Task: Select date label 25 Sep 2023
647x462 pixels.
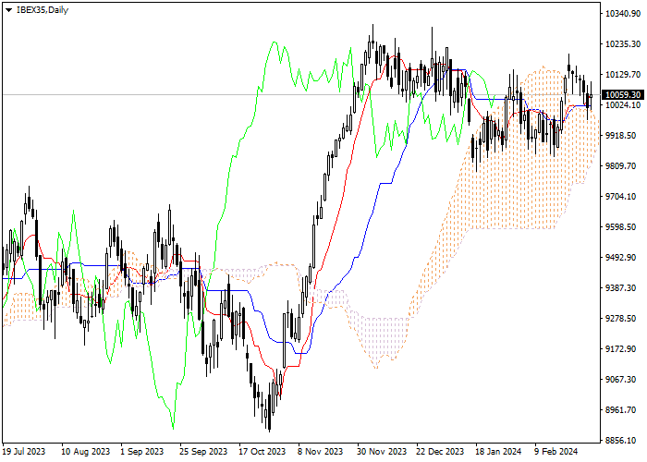Action: 203,452
